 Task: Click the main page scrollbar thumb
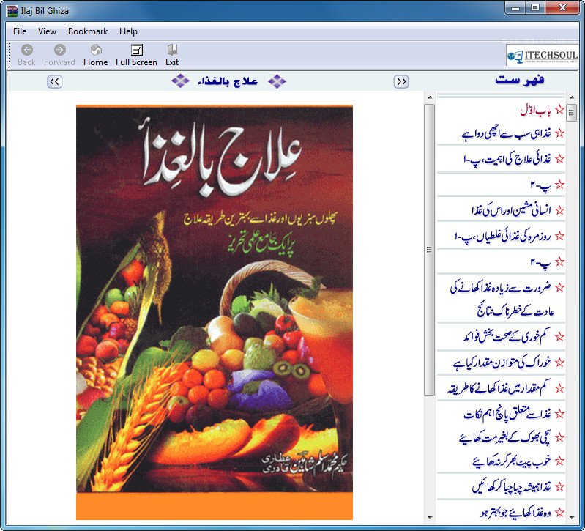pyautogui.click(x=430, y=249)
